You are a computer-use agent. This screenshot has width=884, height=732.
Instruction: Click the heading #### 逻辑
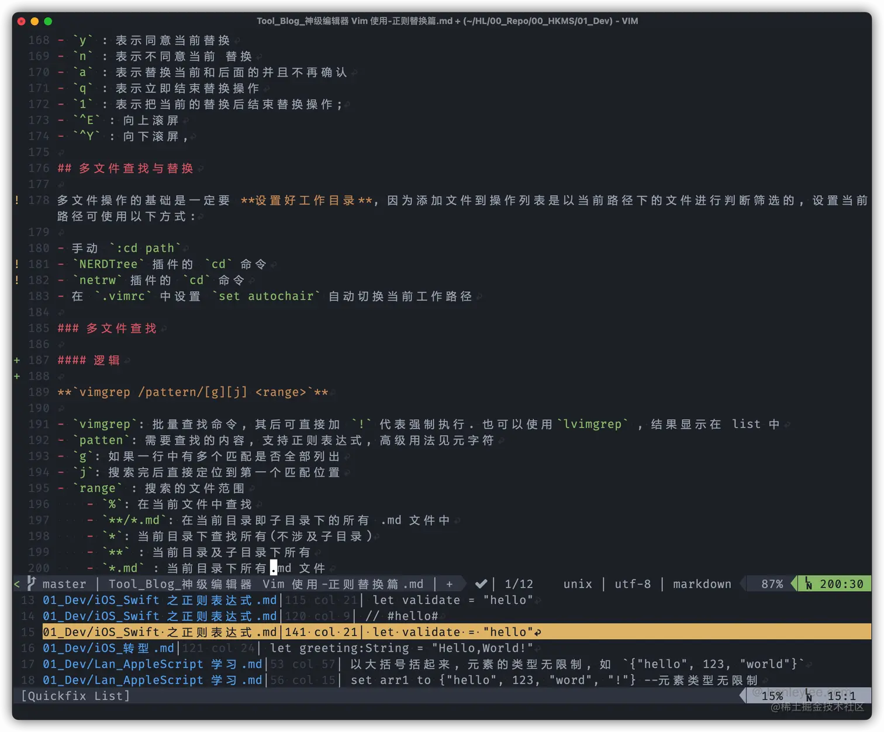point(89,360)
